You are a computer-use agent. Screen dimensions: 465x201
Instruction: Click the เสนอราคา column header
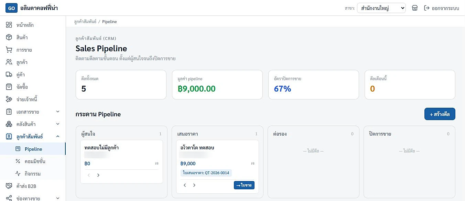click(187, 134)
